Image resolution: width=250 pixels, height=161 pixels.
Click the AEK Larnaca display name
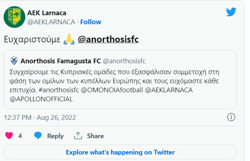pyautogui.click(x=47, y=13)
